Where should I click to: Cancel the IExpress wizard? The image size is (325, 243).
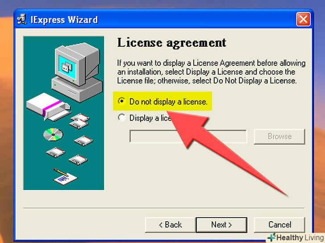click(x=279, y=225)
